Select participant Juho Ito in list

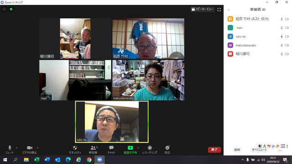point(258,36)
